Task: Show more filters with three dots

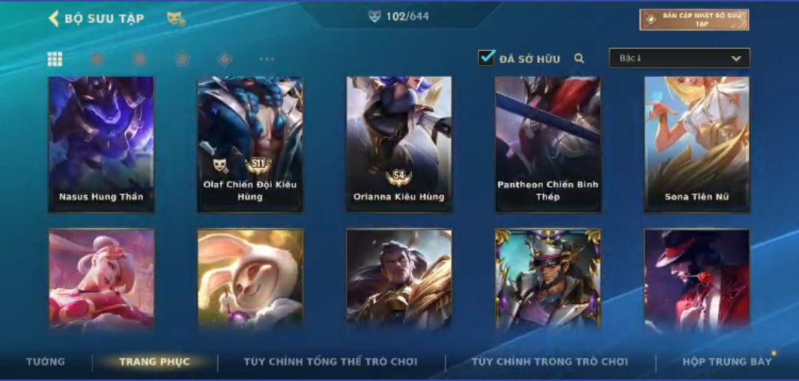Action: pyautogui.click(x=267, y=59)
